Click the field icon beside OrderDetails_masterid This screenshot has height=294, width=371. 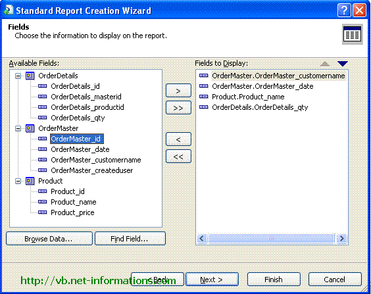click(43, 97)
